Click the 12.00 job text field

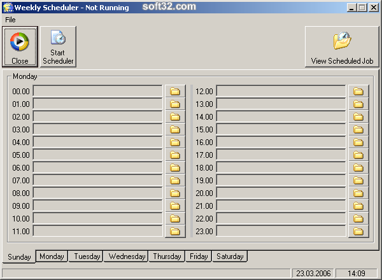pos(281,91)
